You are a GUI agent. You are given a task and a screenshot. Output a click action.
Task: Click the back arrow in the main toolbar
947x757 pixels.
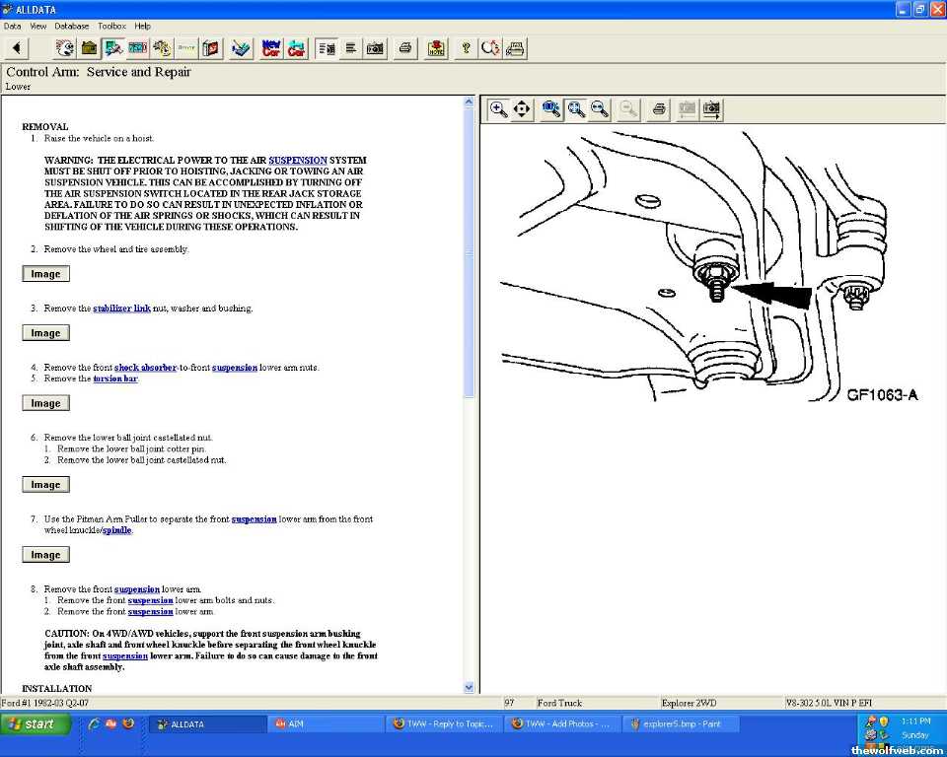(x=17, y=48)
